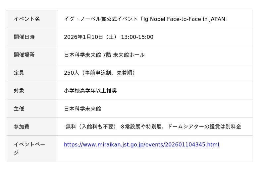Click the capacity figure 250人
The width and height of the screenshot is (265, 172).
tap(72, 73)
